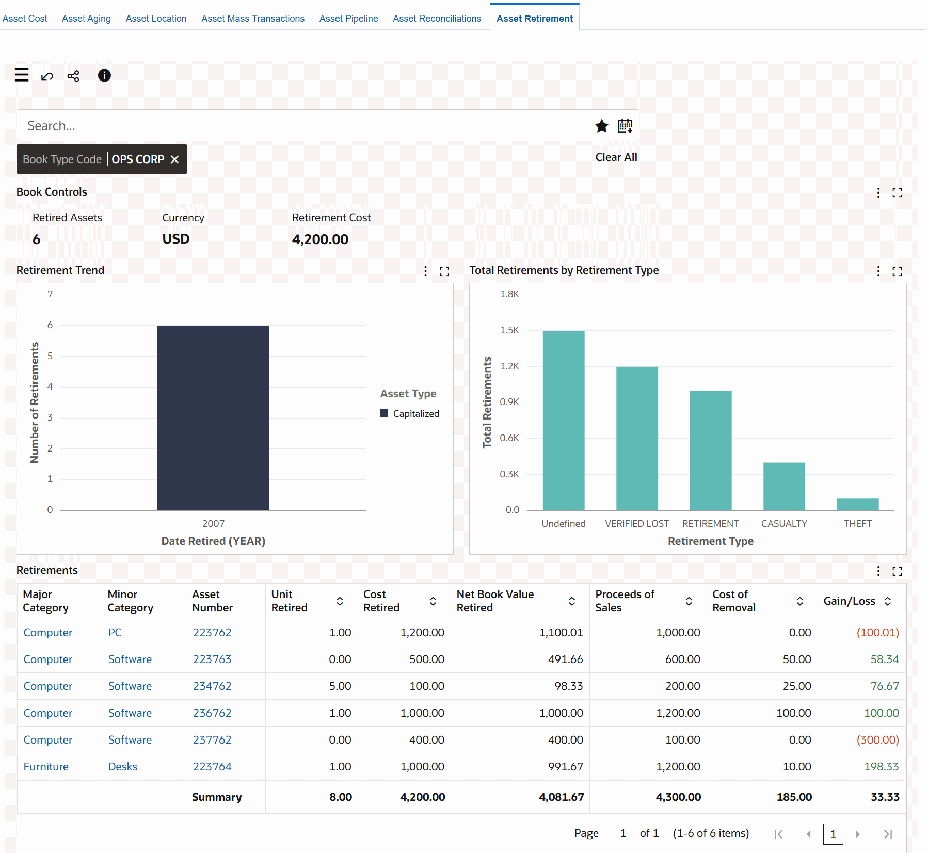Open the calendar date filter icon

[x=625, y=126]
